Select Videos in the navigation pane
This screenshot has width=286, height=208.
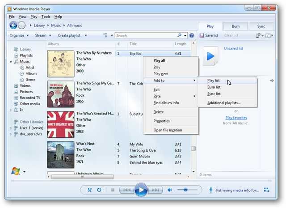click(x=25, y=85)
